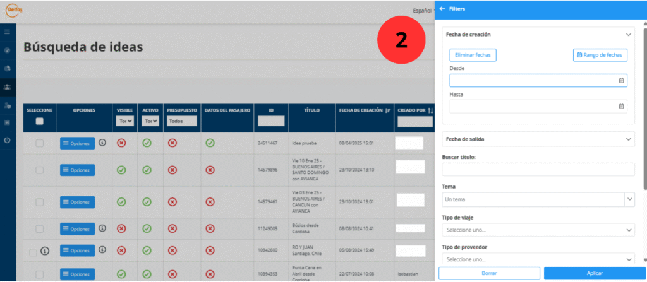This screenshot has width=647, height=282.
Task: Sort by Fecha de creación sort icon
Action: (x=387, y=110)
